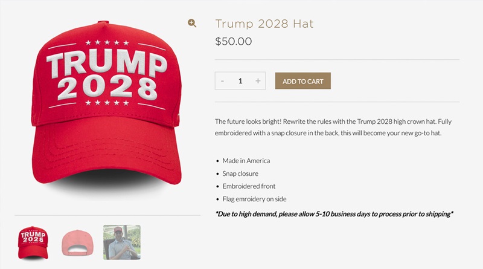Click the quantity field showing 1
The height and width of the screenshot is (269, 483).
point(240,81)
